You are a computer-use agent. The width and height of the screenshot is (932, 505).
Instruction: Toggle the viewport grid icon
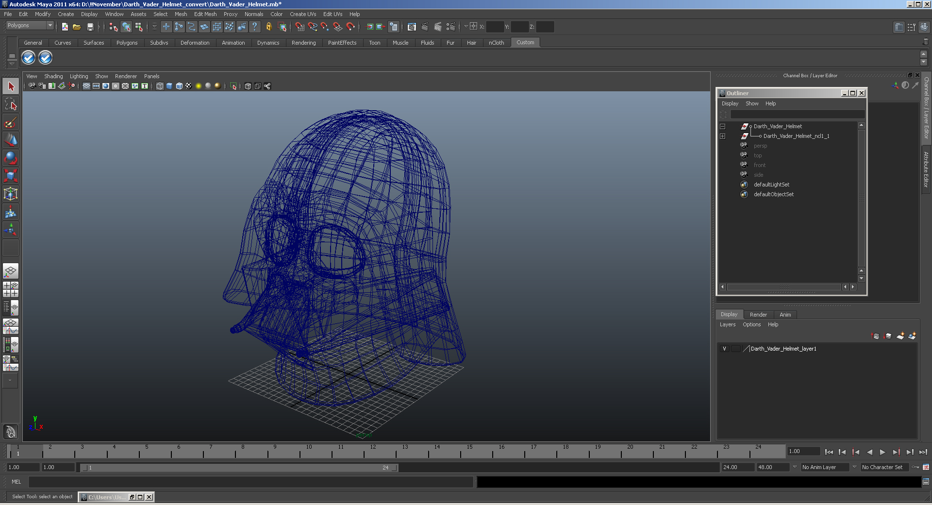point(86,86)
